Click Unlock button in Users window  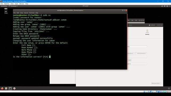click(152, 25)
